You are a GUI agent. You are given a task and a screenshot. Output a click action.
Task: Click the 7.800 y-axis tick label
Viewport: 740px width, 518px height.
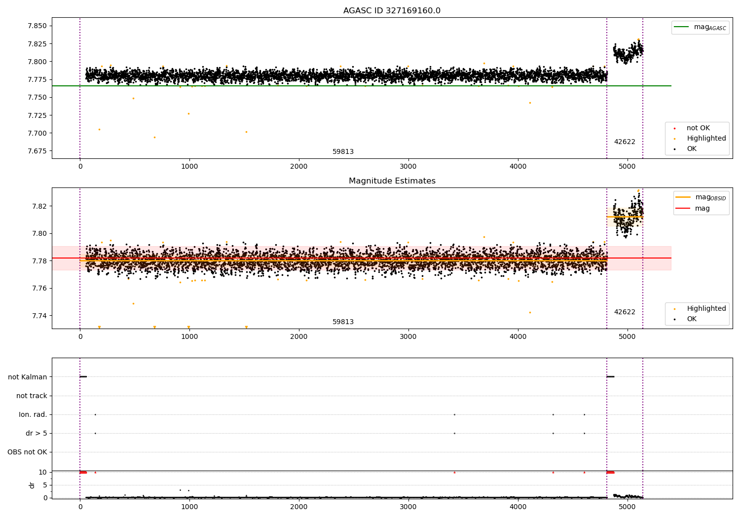pyautogui.click(x=37, y=62)
